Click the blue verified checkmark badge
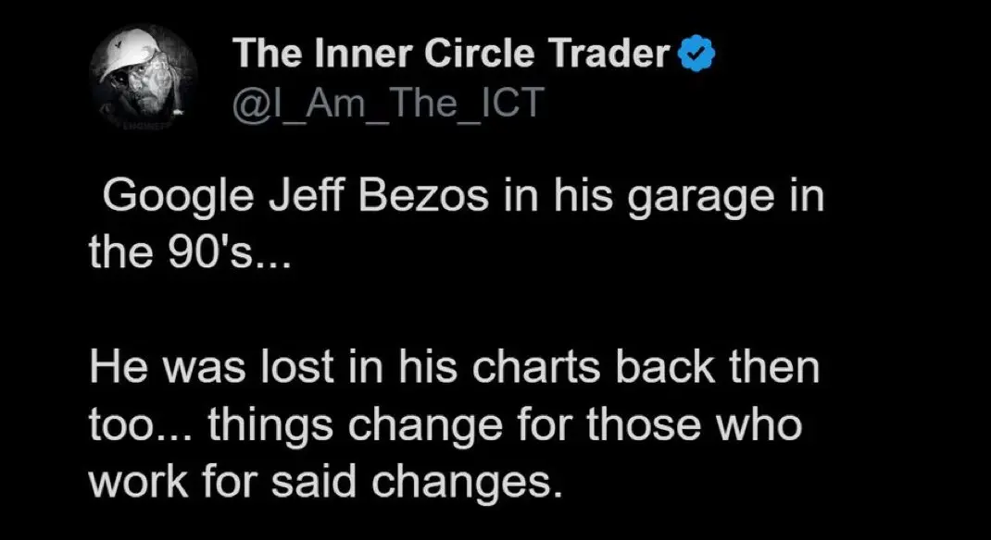Image resolution: width=991 pixels, height=540 pixels. 696,54
